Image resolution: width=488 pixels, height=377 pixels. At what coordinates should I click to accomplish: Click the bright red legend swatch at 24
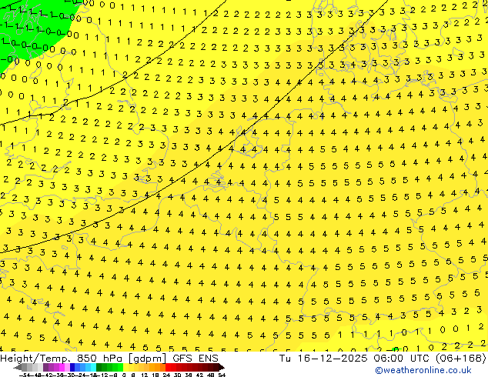pyautogui.click(x=168, y=367)
